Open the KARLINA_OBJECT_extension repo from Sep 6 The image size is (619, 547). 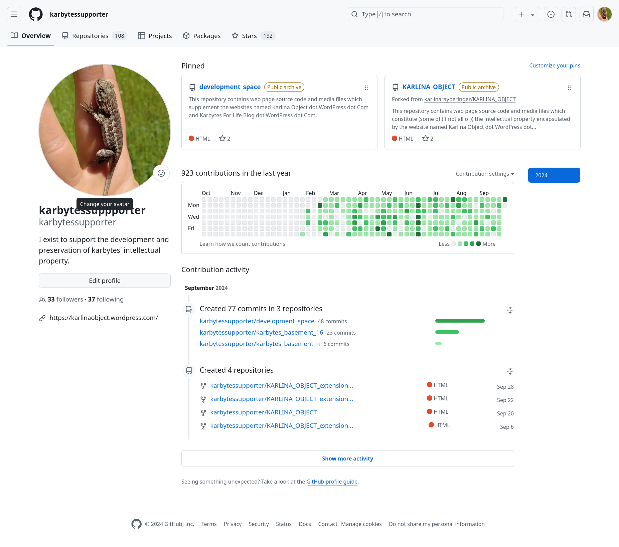[281, 426]
